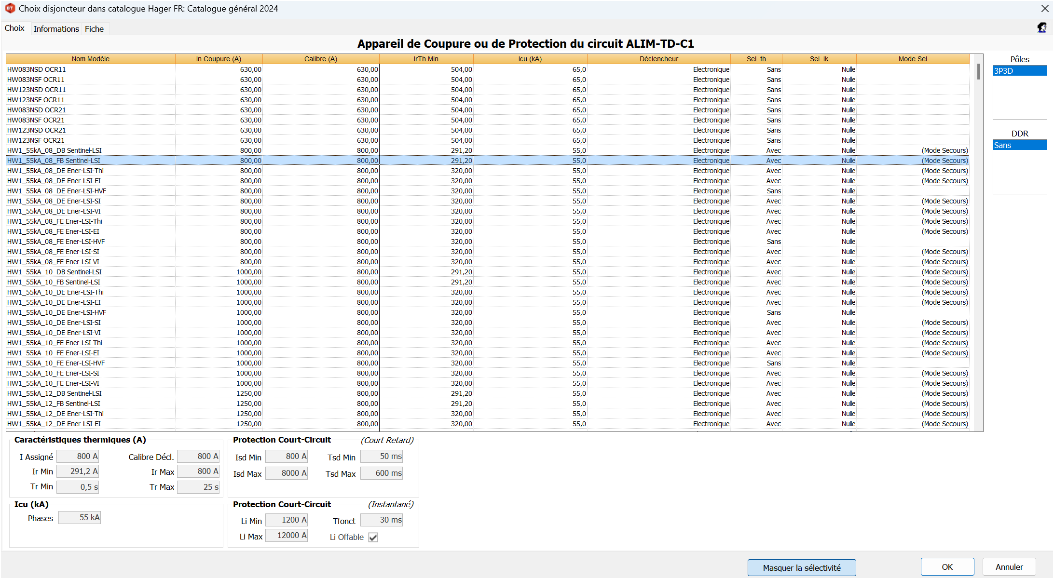1054x579 pixels.
Task: Sort by the Icu (kA) column header
Action: [530, 59]
